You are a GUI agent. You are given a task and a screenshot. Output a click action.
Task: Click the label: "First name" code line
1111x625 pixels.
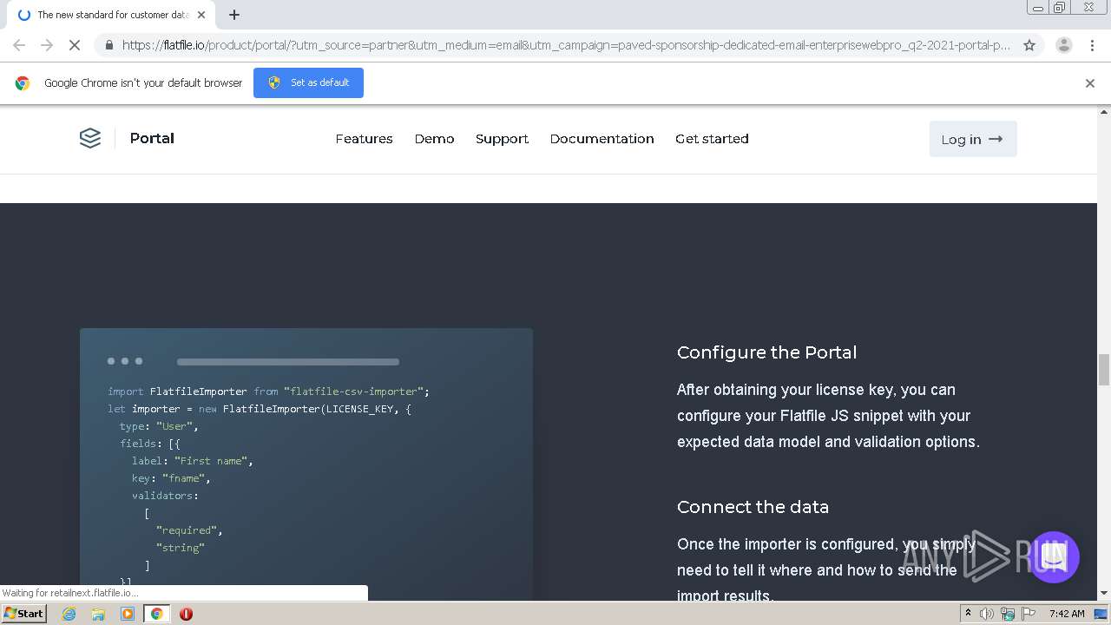pos(193,461)
